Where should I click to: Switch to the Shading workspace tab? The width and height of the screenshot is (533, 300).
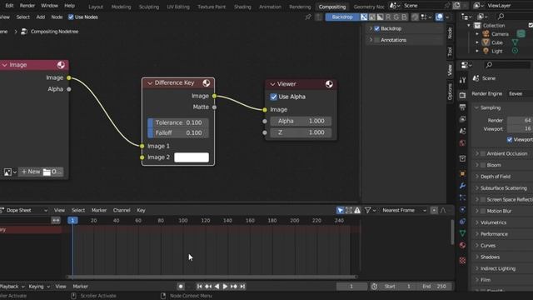pyautogui.click(x=242, y=7)
